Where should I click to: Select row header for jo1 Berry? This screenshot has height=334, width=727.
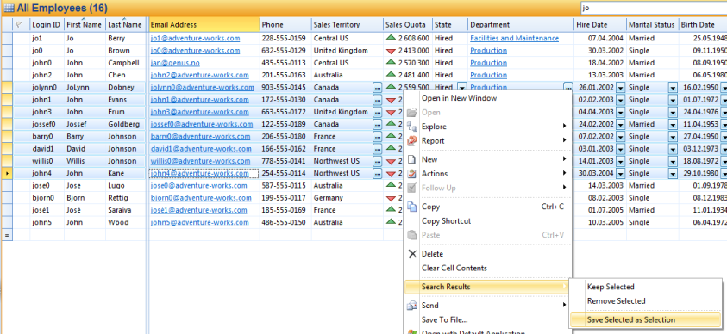pyautogui.click(x=7, y=39)
